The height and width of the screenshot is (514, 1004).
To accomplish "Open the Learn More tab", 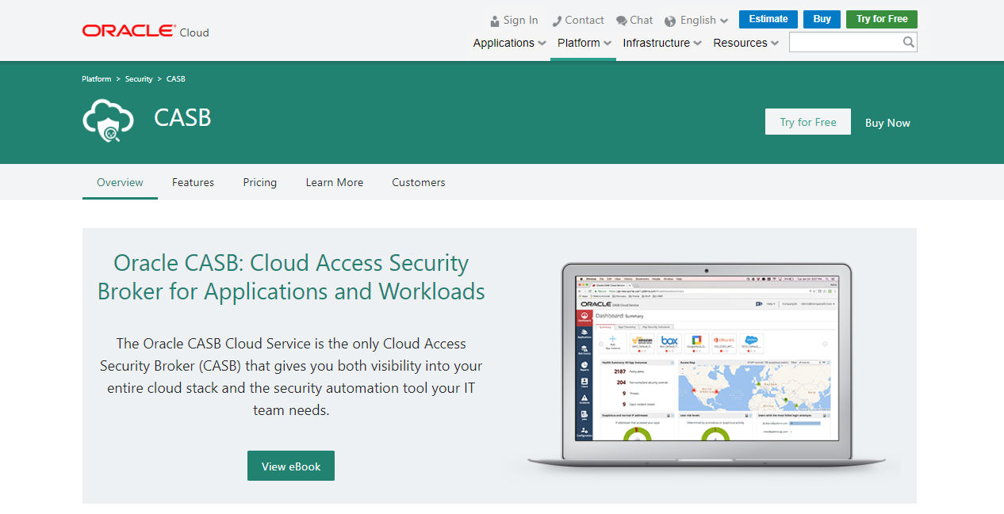I will [335, 182].
